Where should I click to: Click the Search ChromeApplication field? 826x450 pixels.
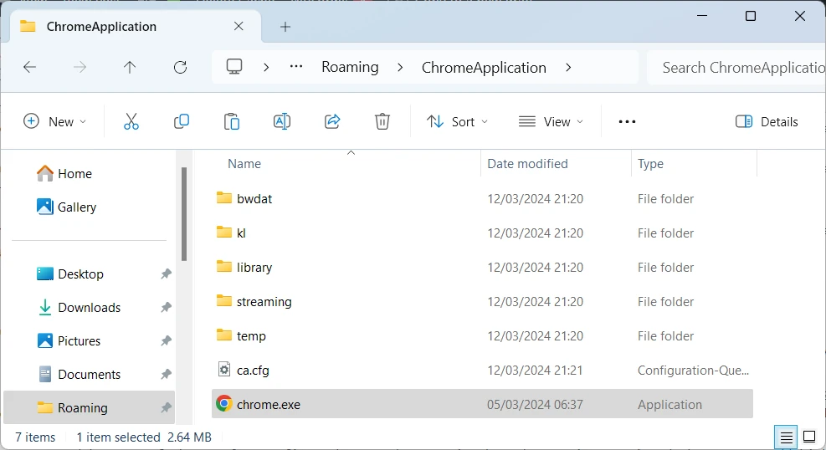point(736,68)
